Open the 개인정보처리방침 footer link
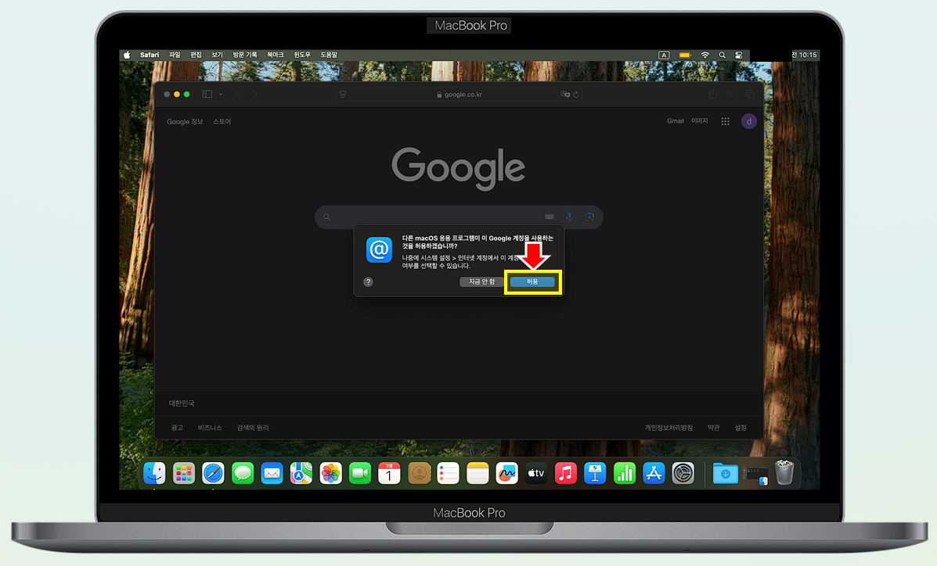The height and width of the screenshot is (566, 937). coord(669,428)
